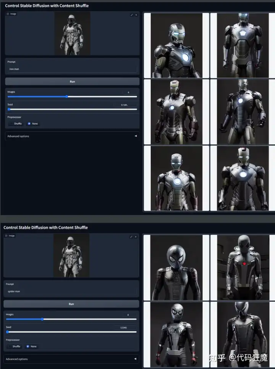
Task: Click the Seed slider in the iron man panel
Action: (72, 109)
